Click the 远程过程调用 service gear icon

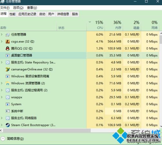tap(8, 90)
